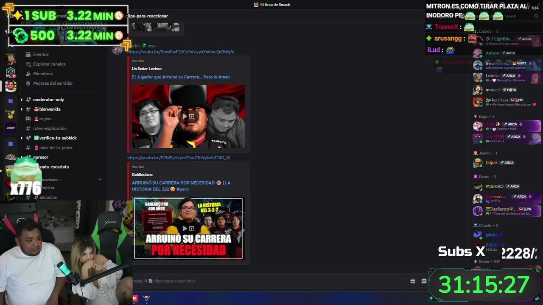Open the first YouTube link youtu.be/0mx8hxFS3Cs
Screen dimensions: 543x305
point(181,52)
